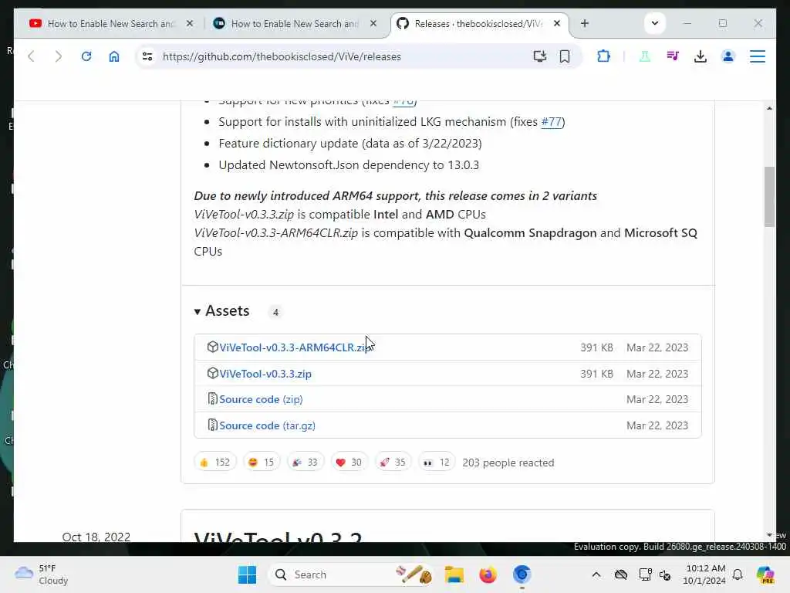Open the blue browser icon in taskbar
790x593 pixels.
point(522,574)
